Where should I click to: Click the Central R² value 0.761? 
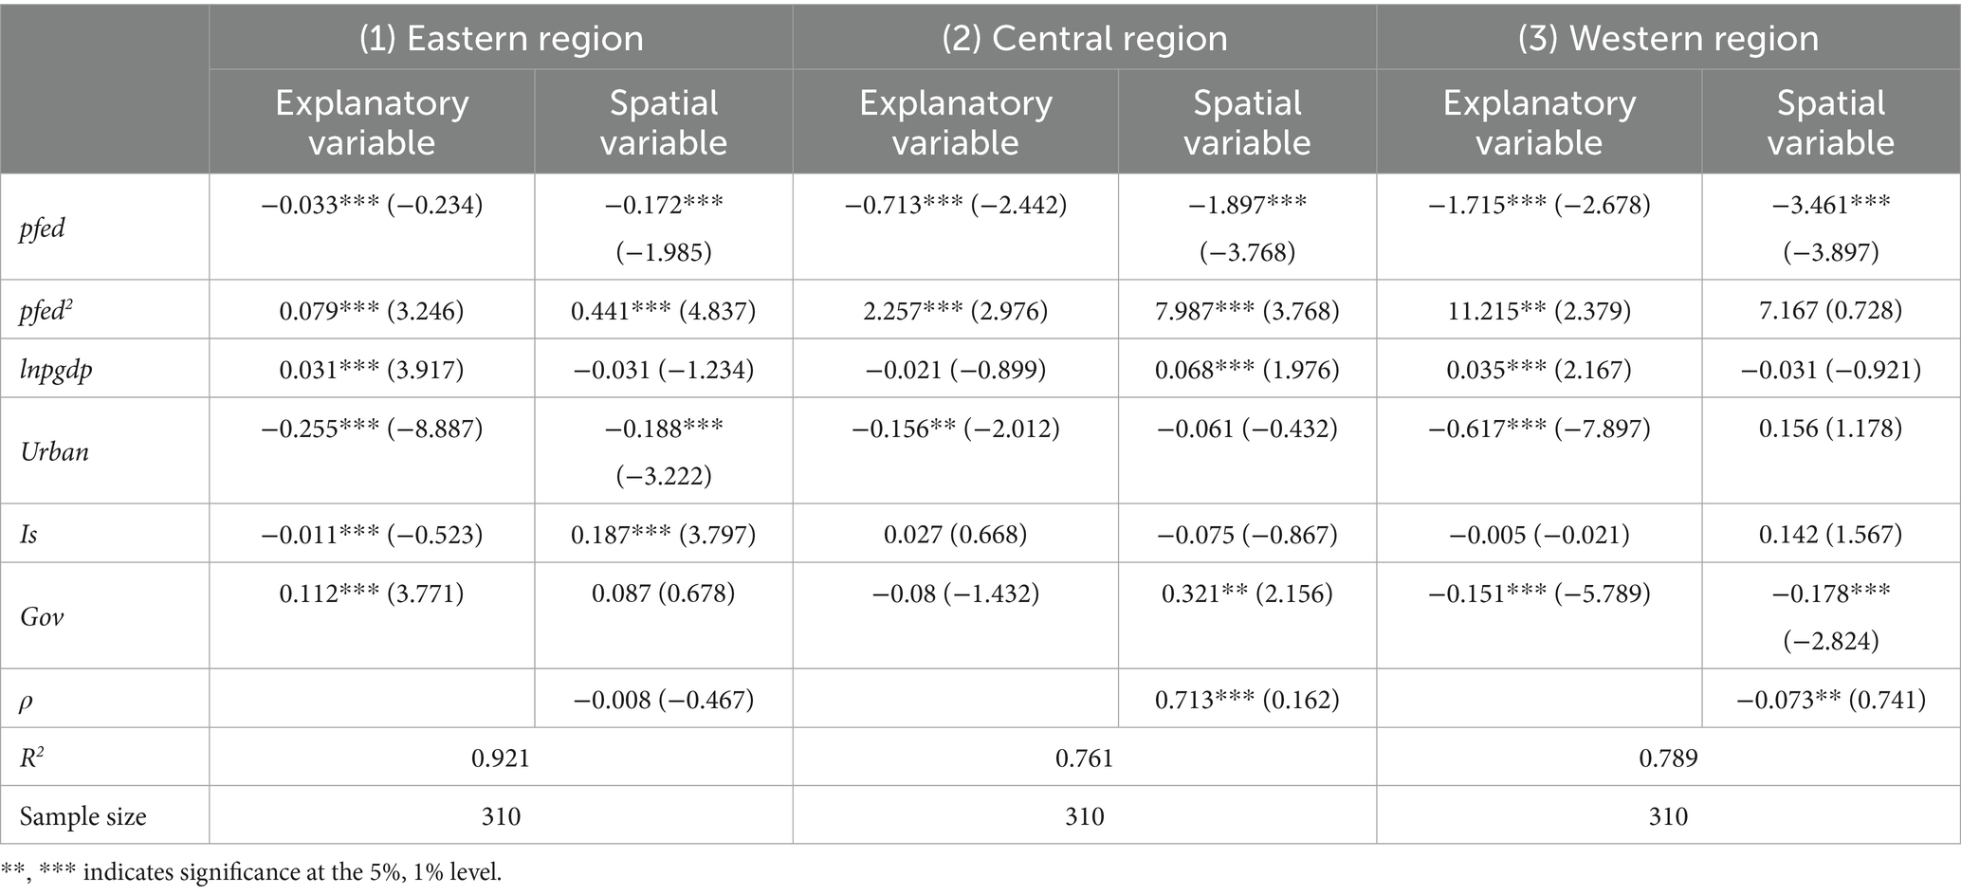coord(1084,758)
